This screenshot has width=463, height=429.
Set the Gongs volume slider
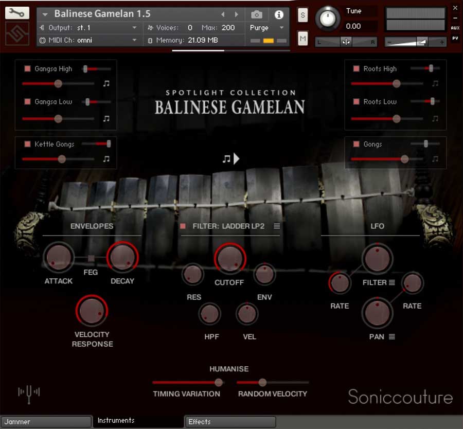[387, 159]
